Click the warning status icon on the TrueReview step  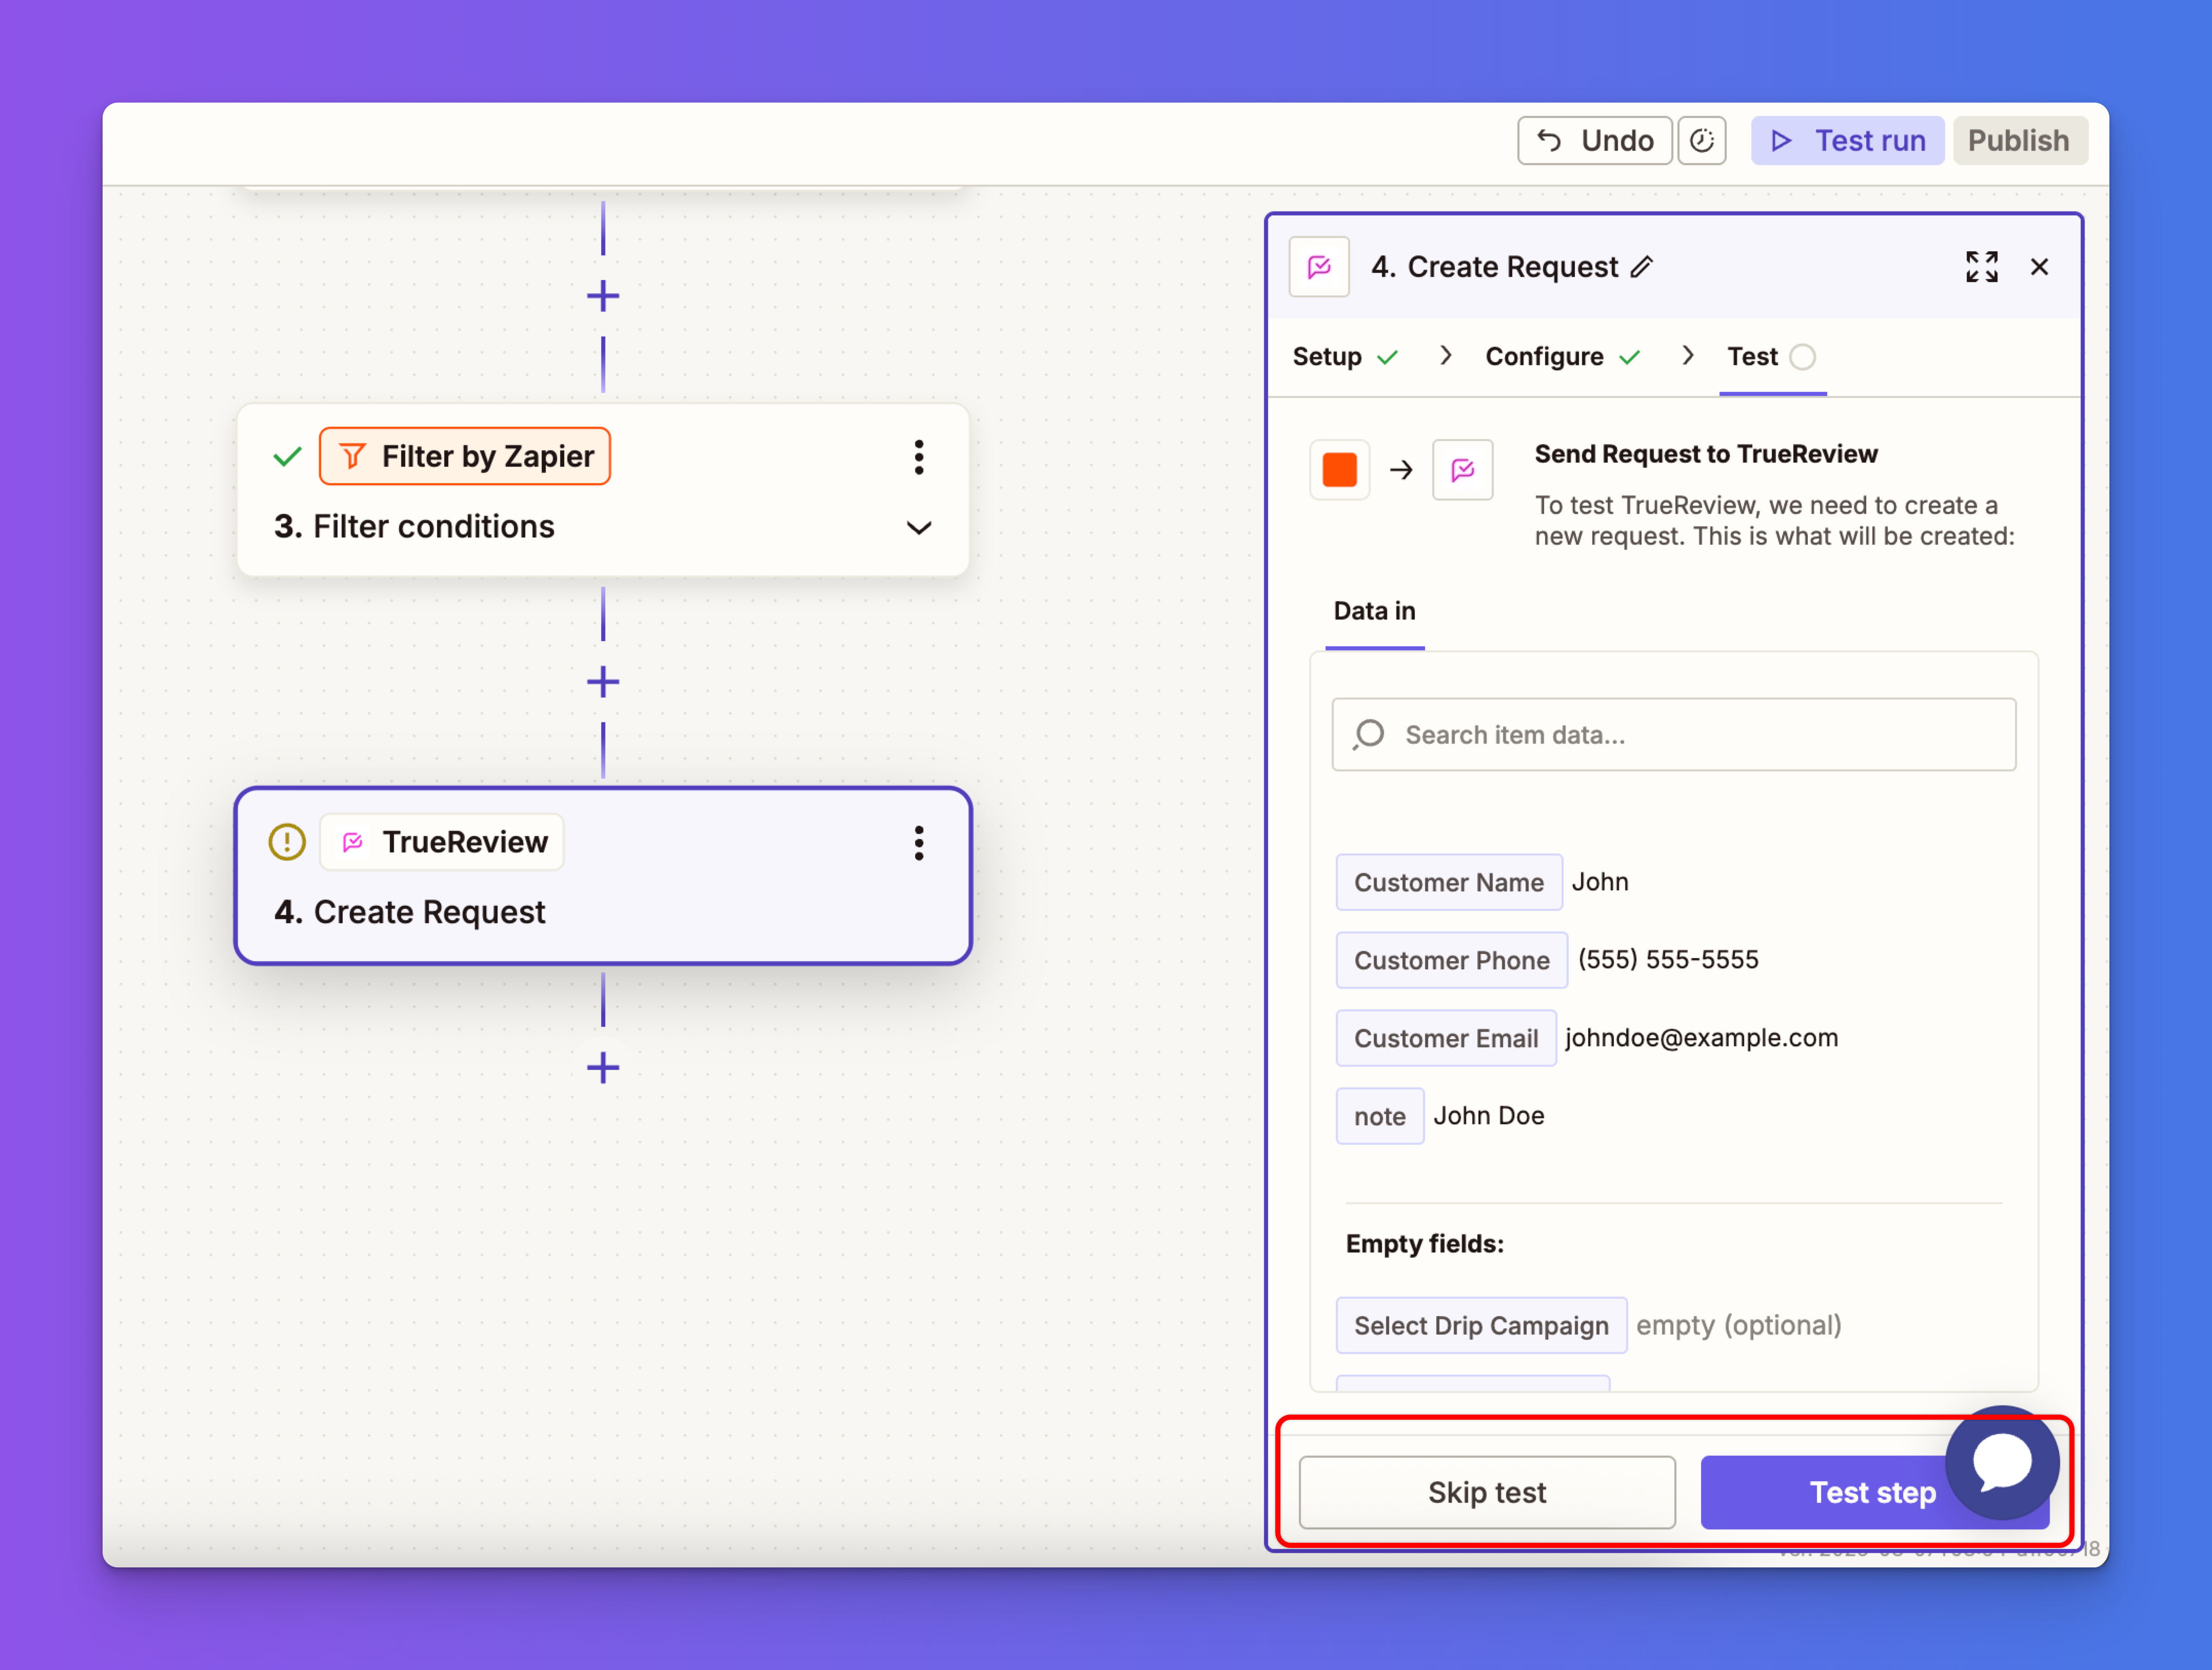coord(287,842)
